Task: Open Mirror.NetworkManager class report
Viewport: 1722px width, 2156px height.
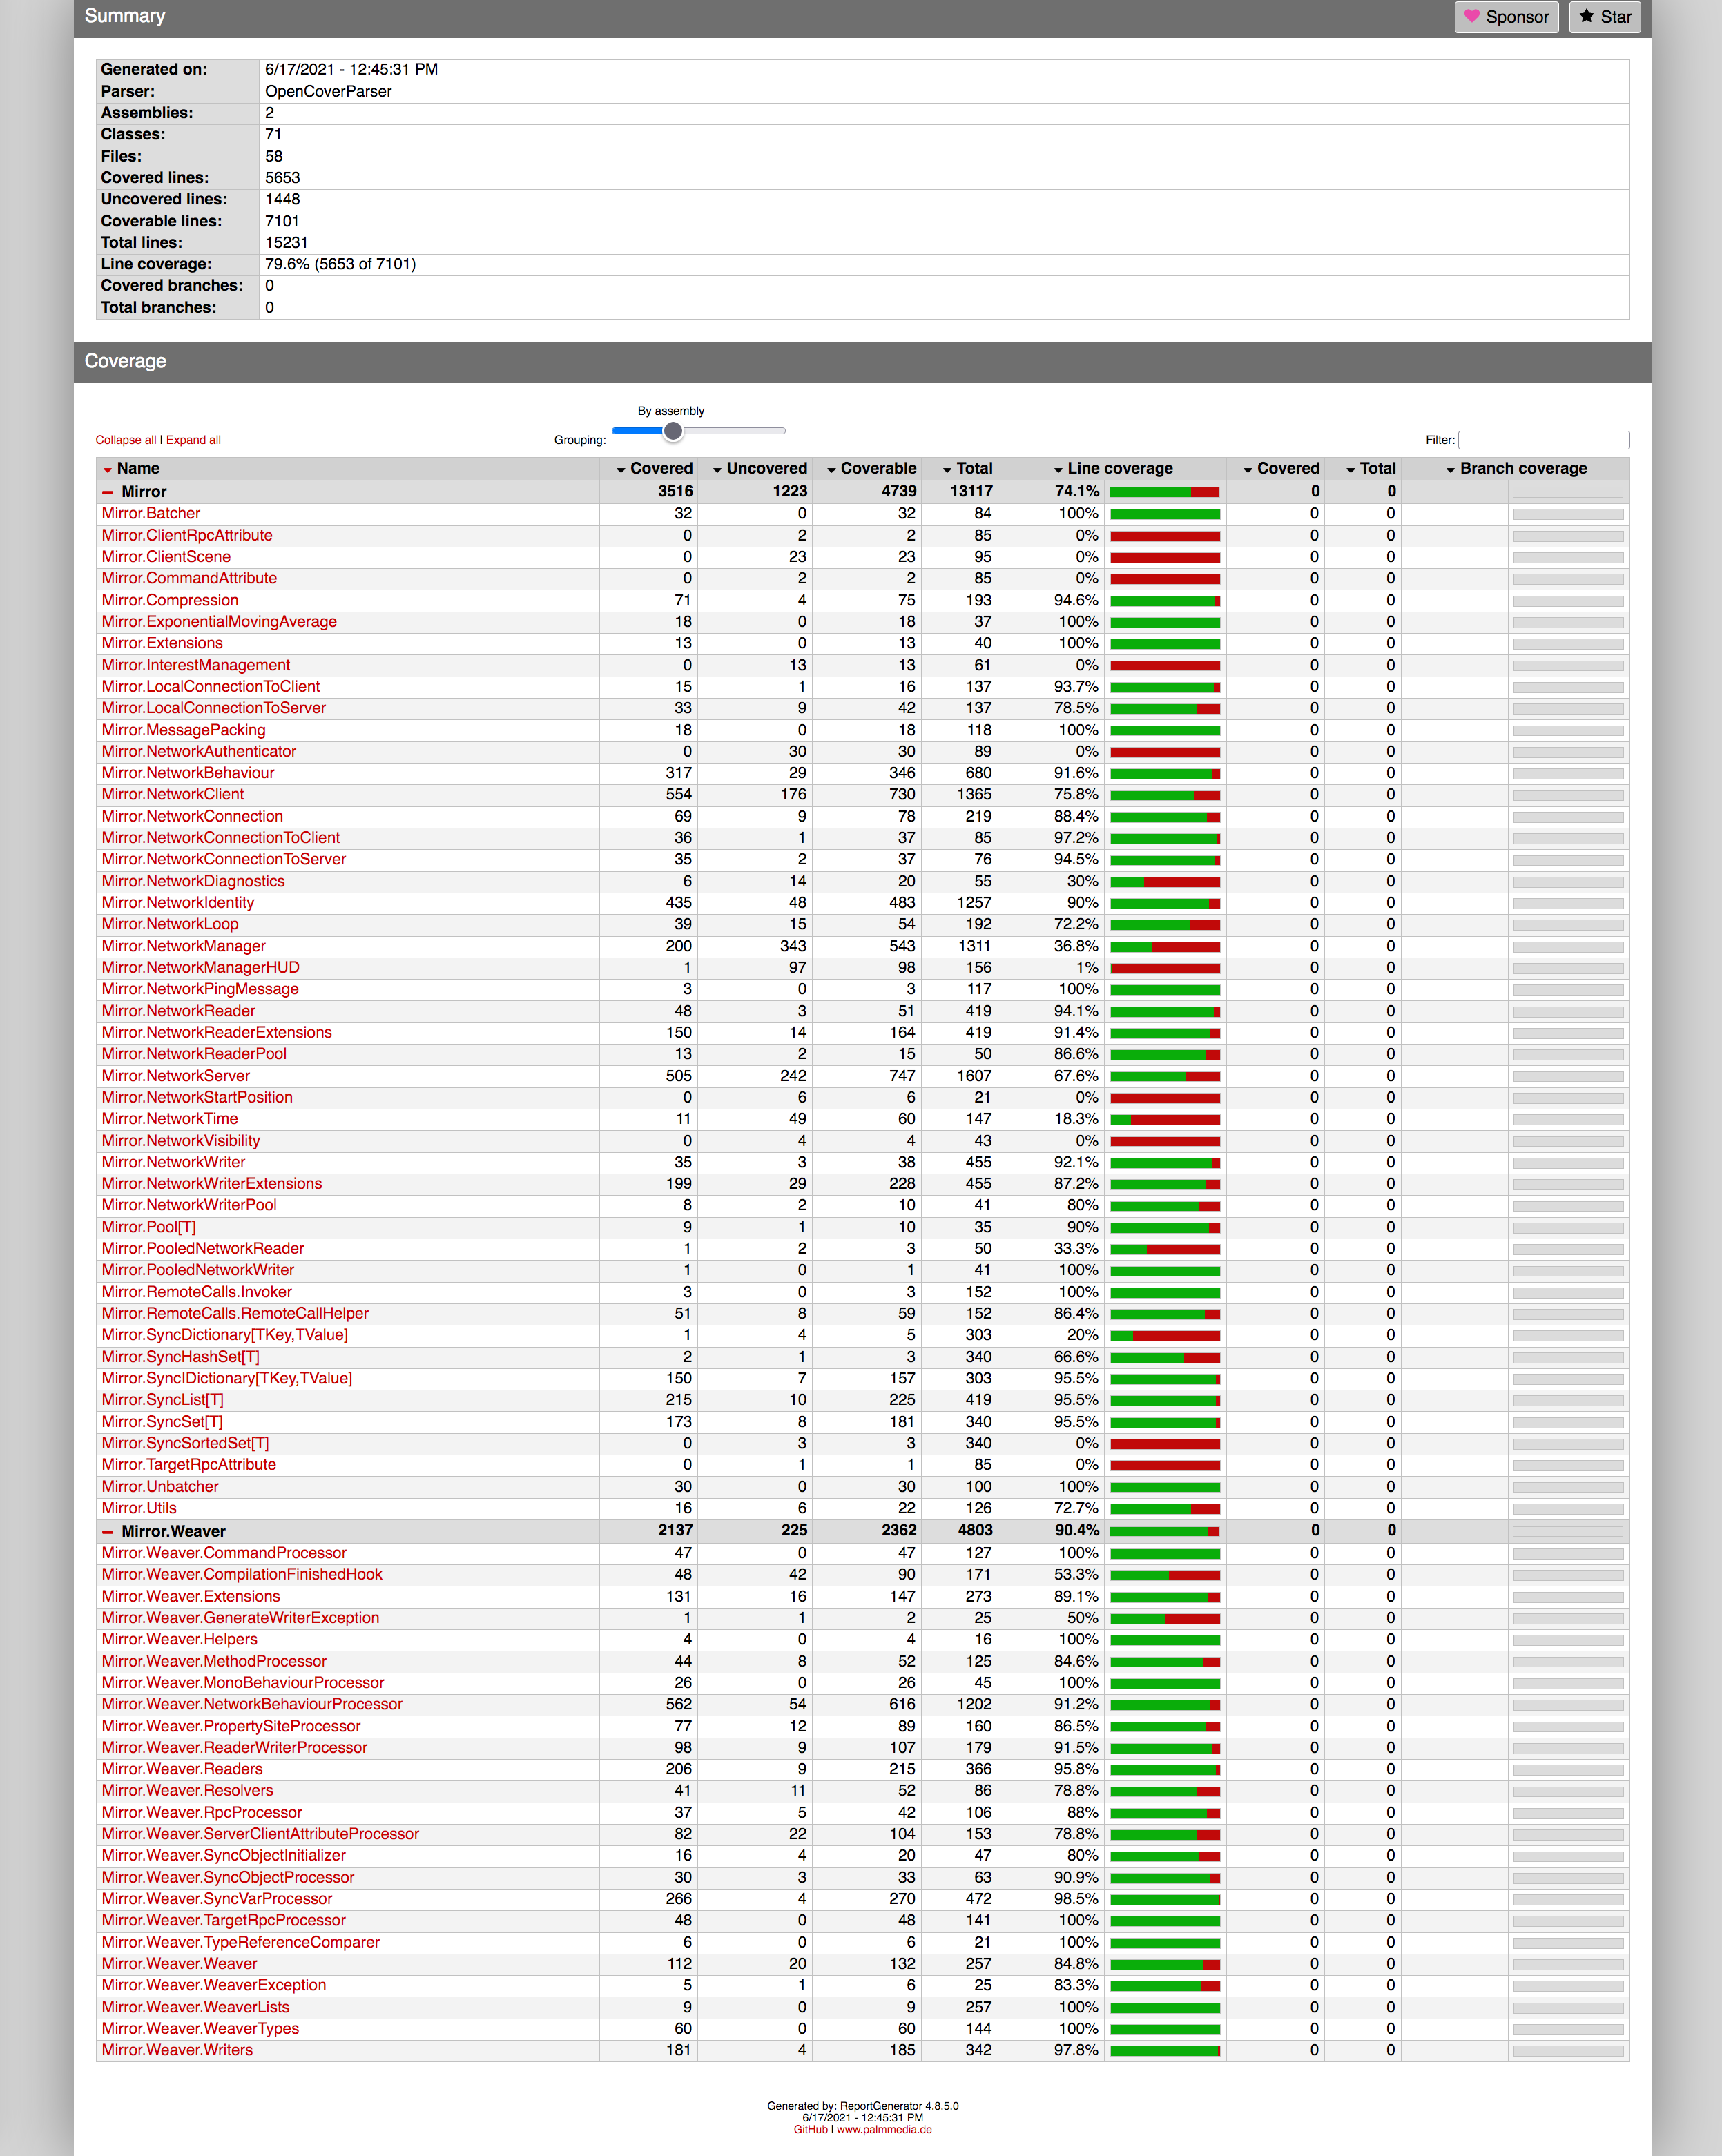Action: [183, 946]
